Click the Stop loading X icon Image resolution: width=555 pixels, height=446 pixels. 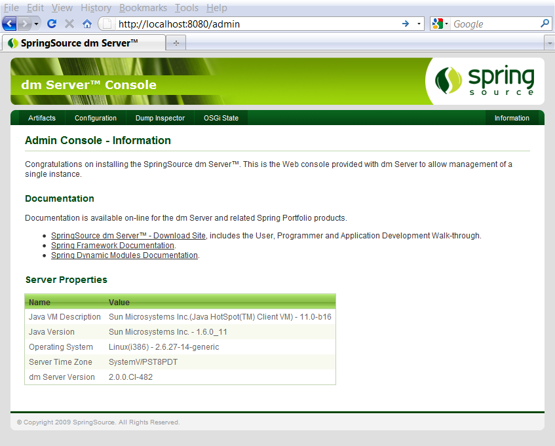click(x=69, y=24)
